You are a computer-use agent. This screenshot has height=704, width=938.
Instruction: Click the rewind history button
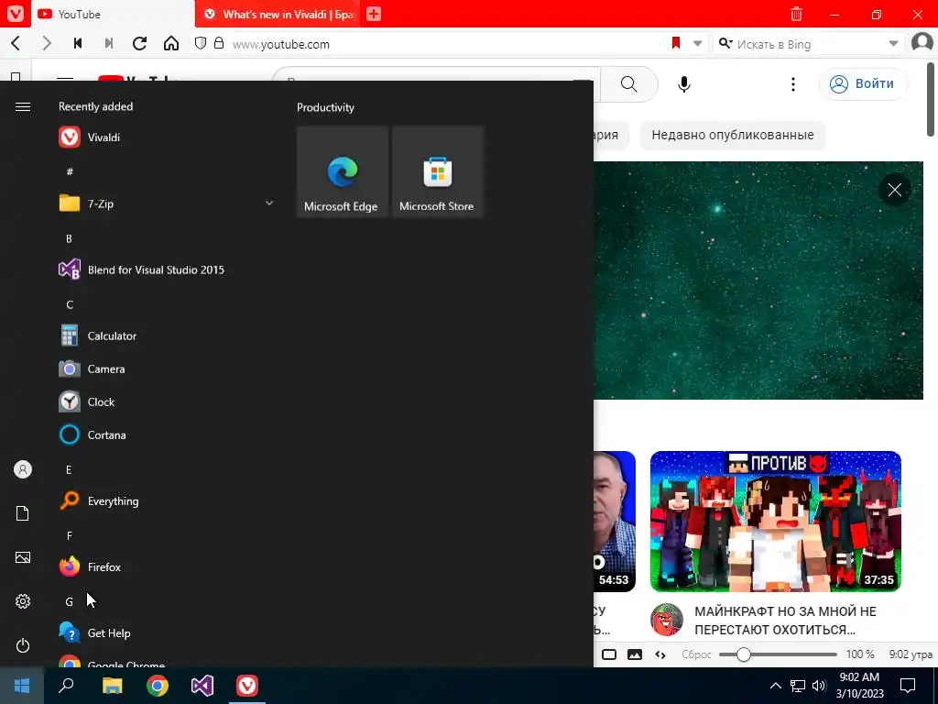(78, 43)
